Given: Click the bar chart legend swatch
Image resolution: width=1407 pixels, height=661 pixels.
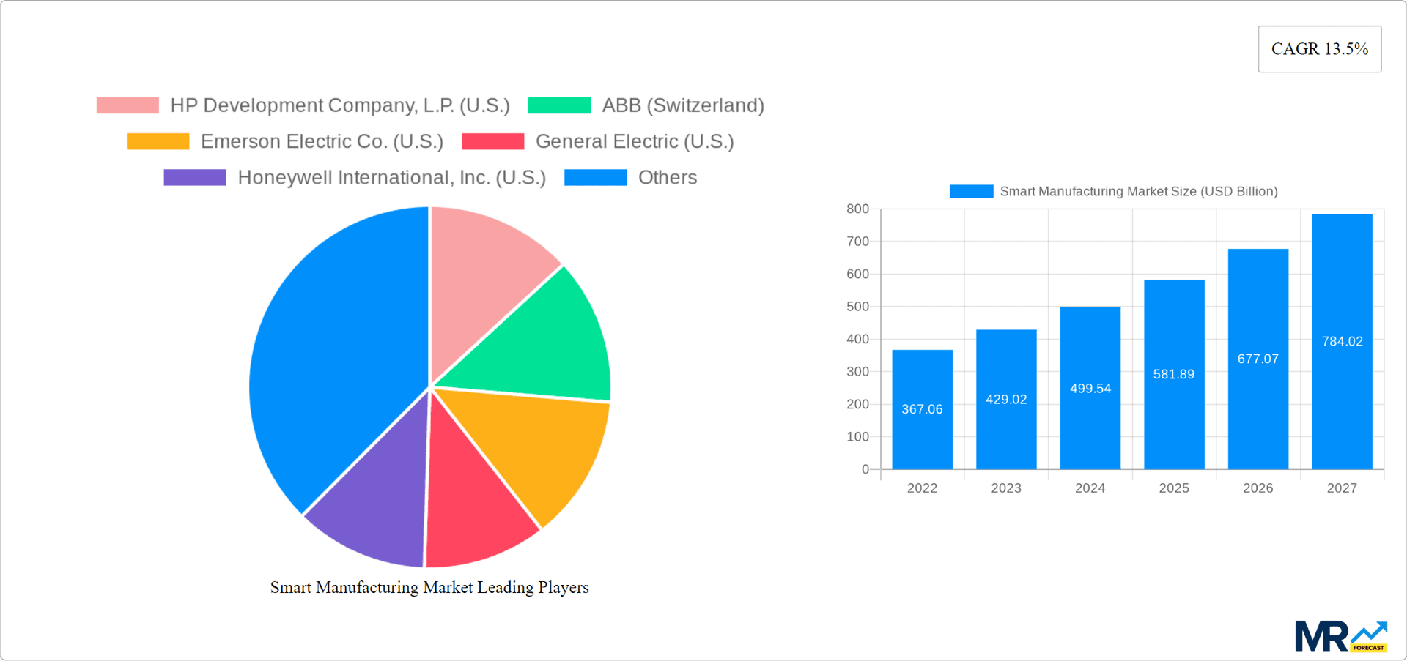Looking at the screenshot, I should 971,191.
